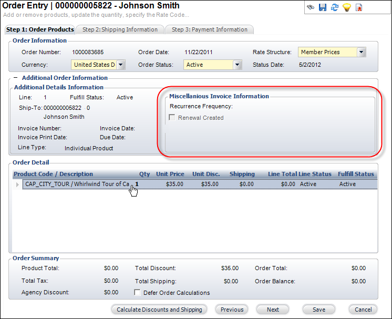Click the yellow lightbulb icon

pos(346,7)
